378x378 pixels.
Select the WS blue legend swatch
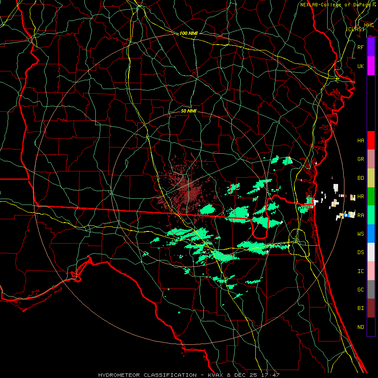371,234
